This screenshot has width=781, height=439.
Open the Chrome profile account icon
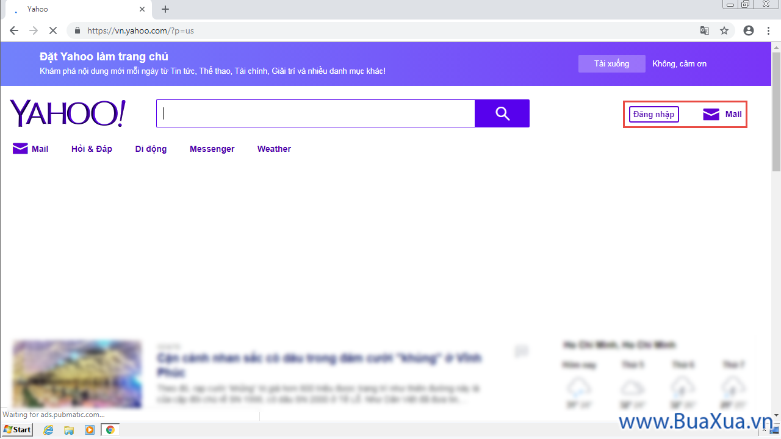(x=749, y=30)
